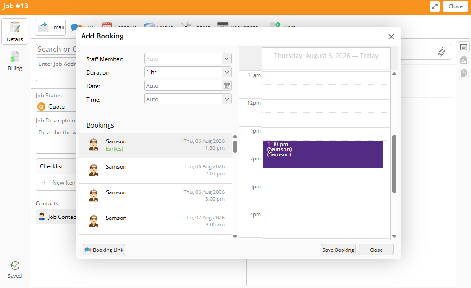Click the Quote job status selector

click(x=56, y=107)
